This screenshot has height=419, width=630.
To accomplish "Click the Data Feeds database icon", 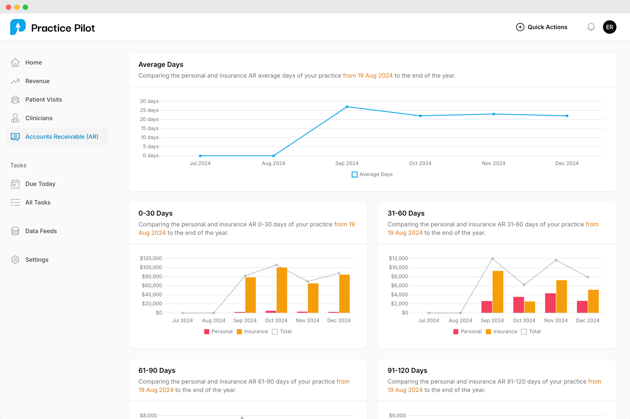I will [15, 231].
